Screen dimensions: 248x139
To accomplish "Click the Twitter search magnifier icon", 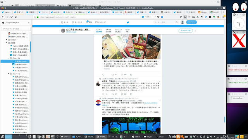I will click(177, 22).
